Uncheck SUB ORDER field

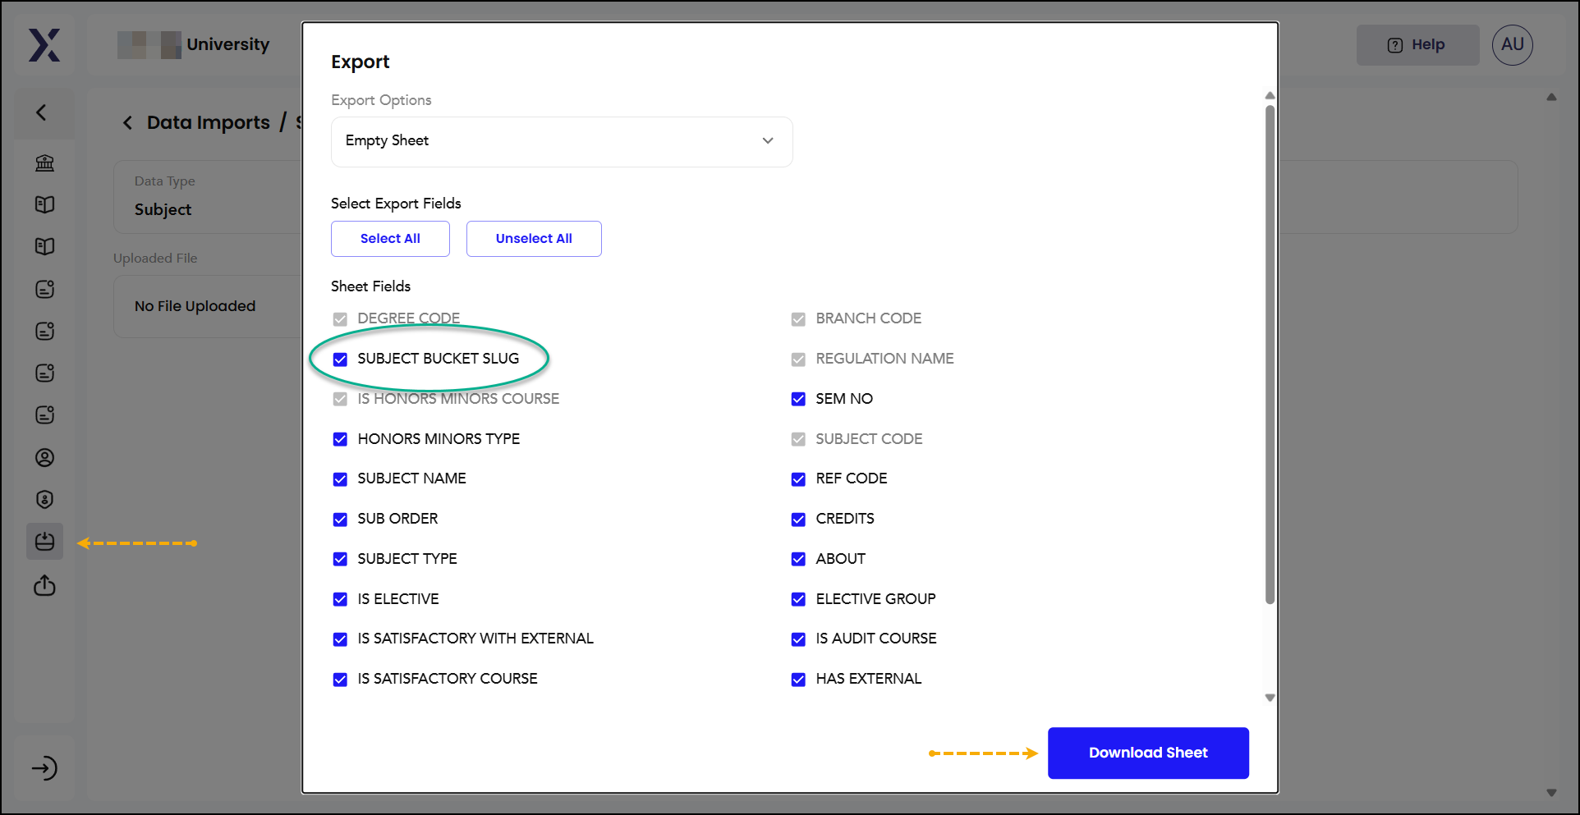tap(340, 520)
